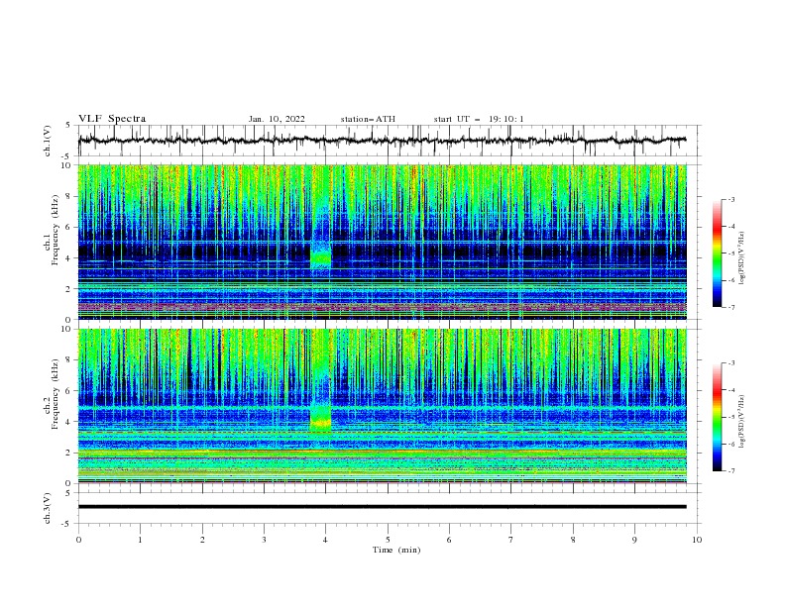785x606 pixels.
Task: Click the time axis end label '10'
Action: pyautogui.click(x=697, y=540)
